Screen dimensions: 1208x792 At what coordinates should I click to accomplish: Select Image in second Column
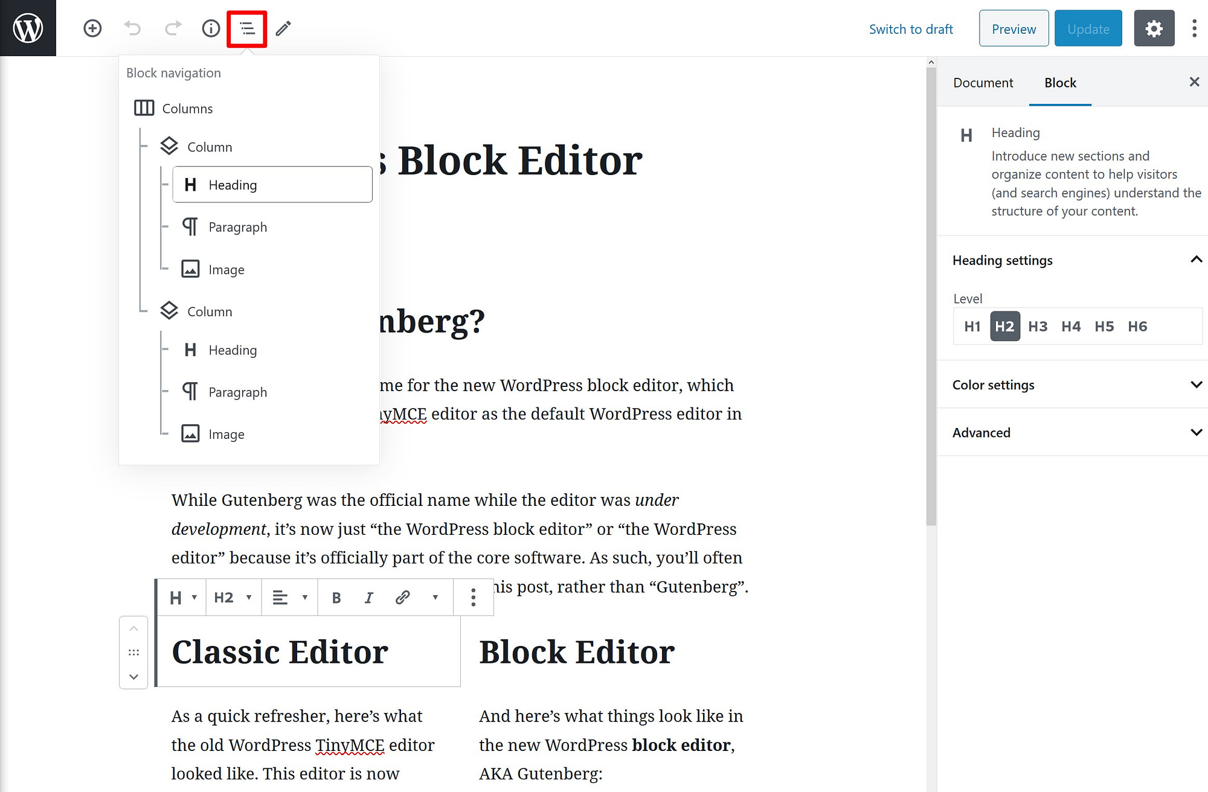coord(226,434)
